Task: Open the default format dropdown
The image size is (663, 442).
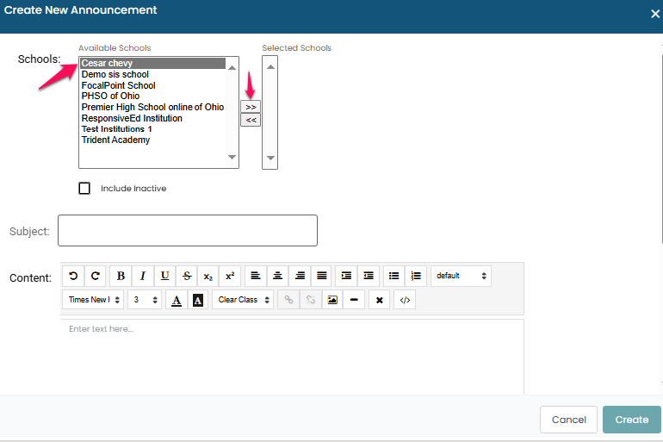Action: pos(461,276)
